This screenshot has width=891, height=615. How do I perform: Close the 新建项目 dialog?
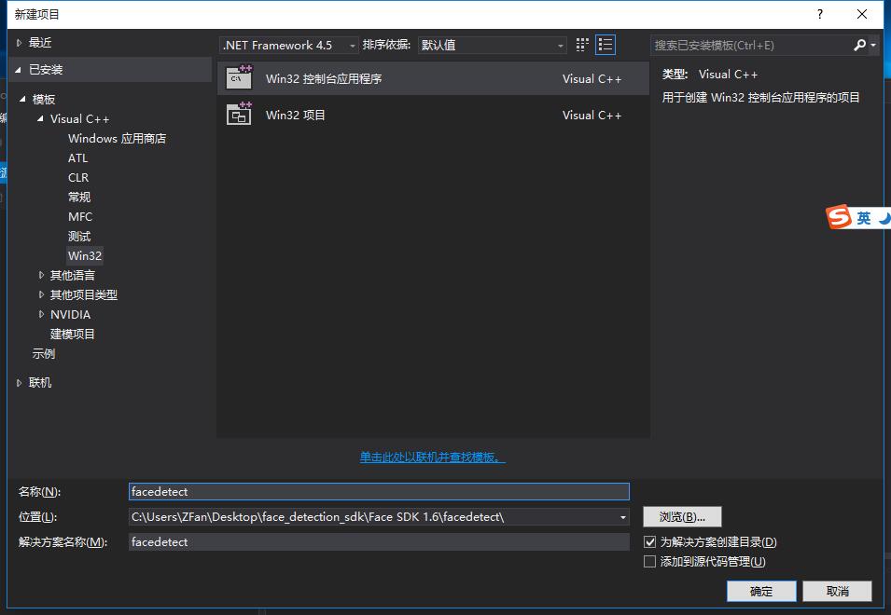(x=861, y=14)
